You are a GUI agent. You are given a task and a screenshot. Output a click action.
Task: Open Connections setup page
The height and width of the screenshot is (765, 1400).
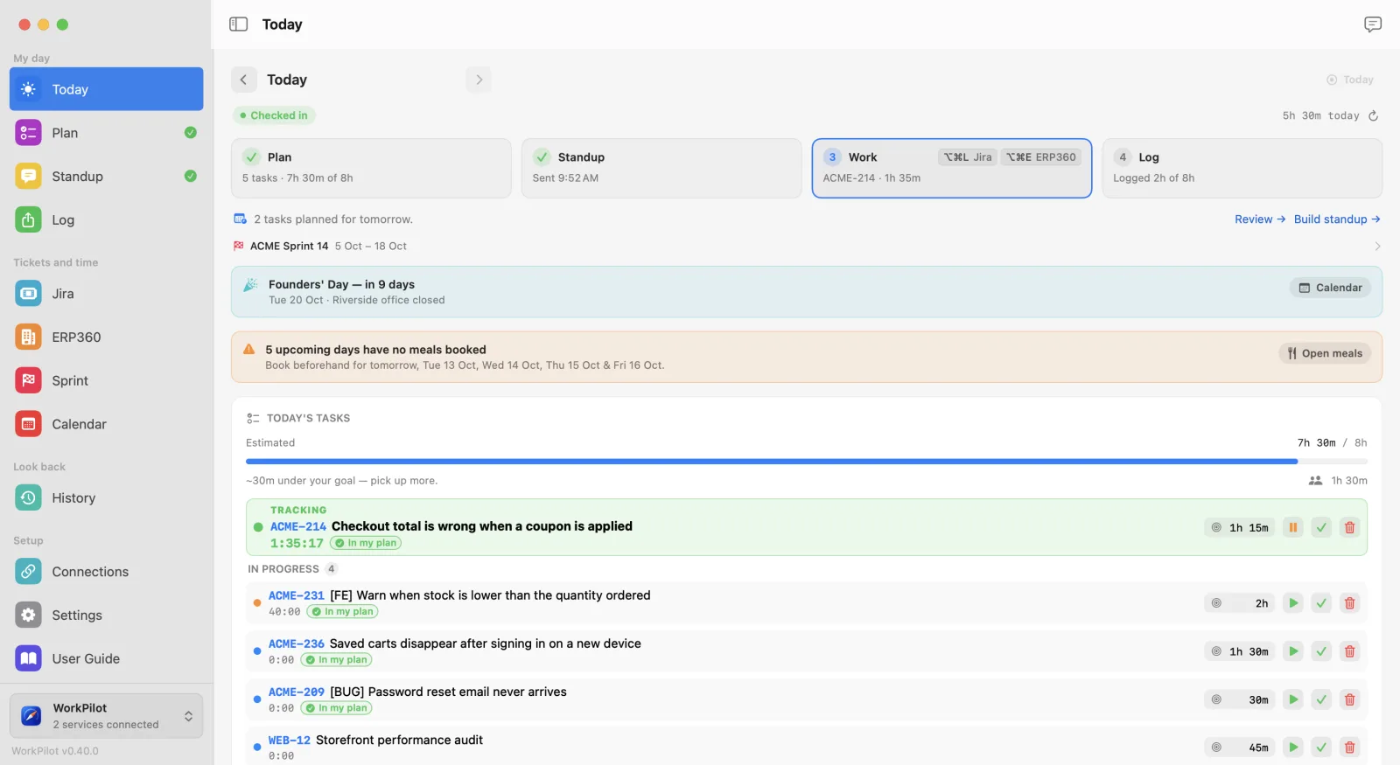(106, 572)
